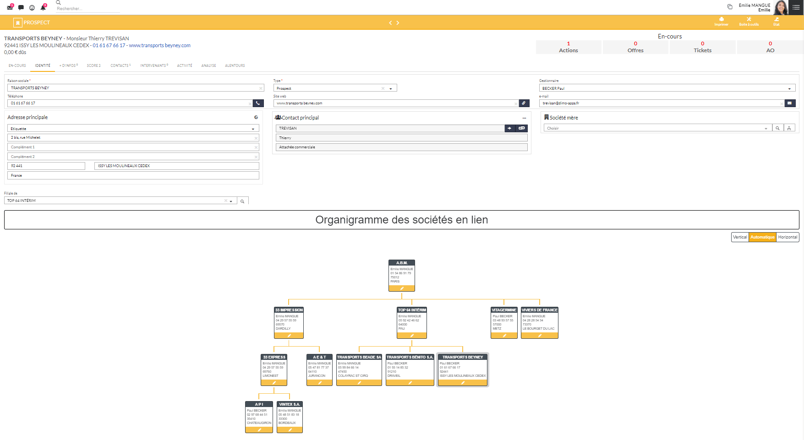
Task: Click the bell notifications icon
Action: click(43, 7)
